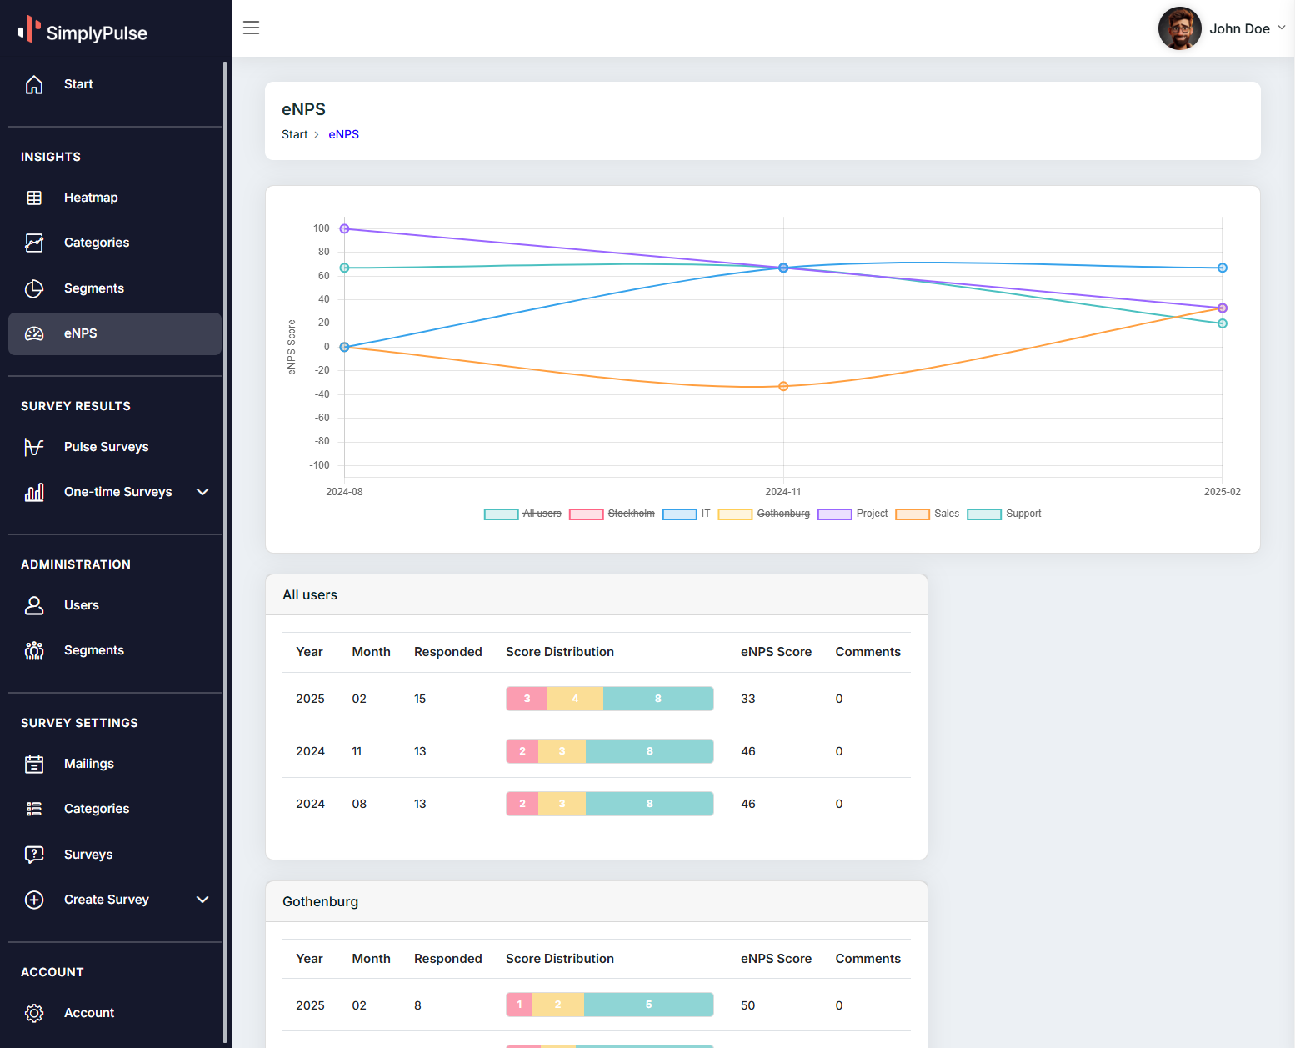Image resolution: width=1295 pixels, height=1048 pixels.
Task: Open the John Doe user dropdown
Action: (x=1222, y=28)
